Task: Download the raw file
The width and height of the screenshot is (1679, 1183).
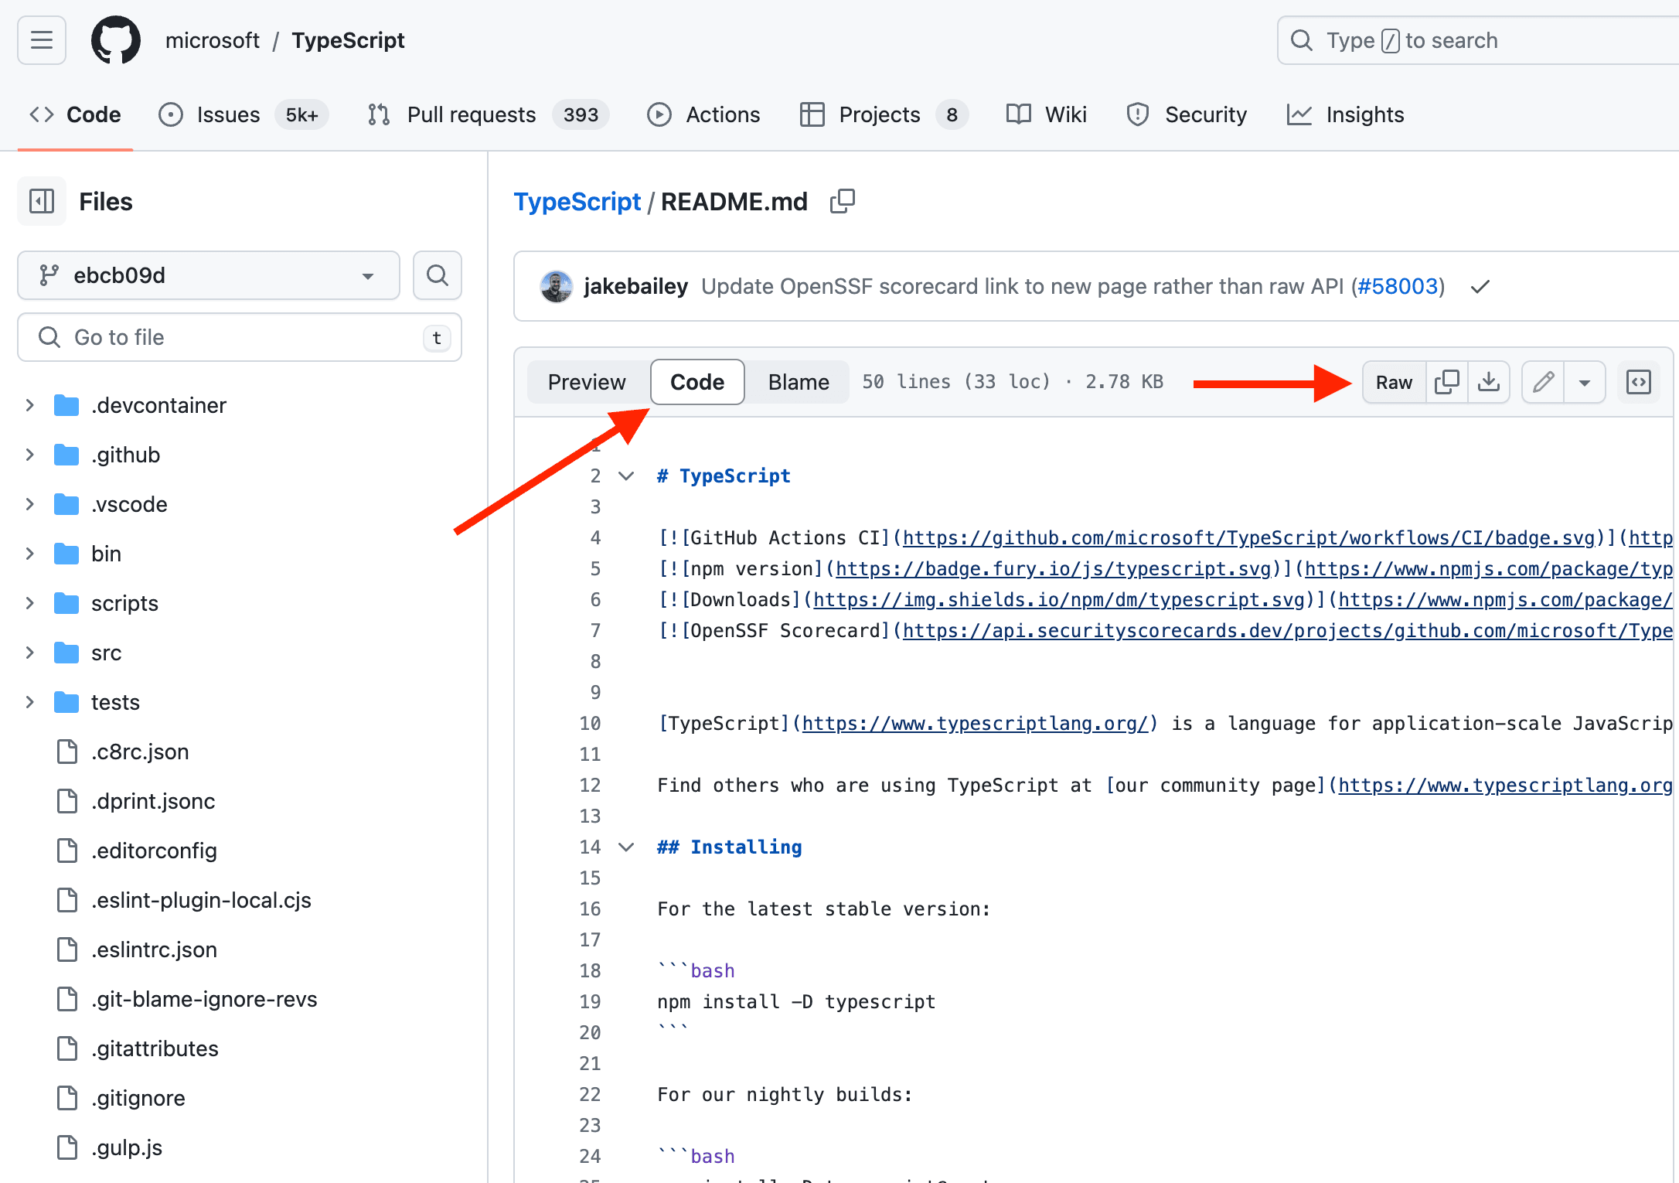Action: click(x=1488, y=382)
